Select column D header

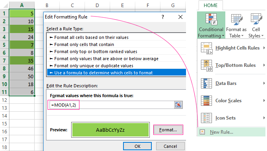[x=97, y=6]
